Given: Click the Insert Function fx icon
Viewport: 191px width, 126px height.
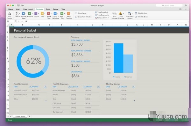Looking at the screenshot, I should pos(9,13).
